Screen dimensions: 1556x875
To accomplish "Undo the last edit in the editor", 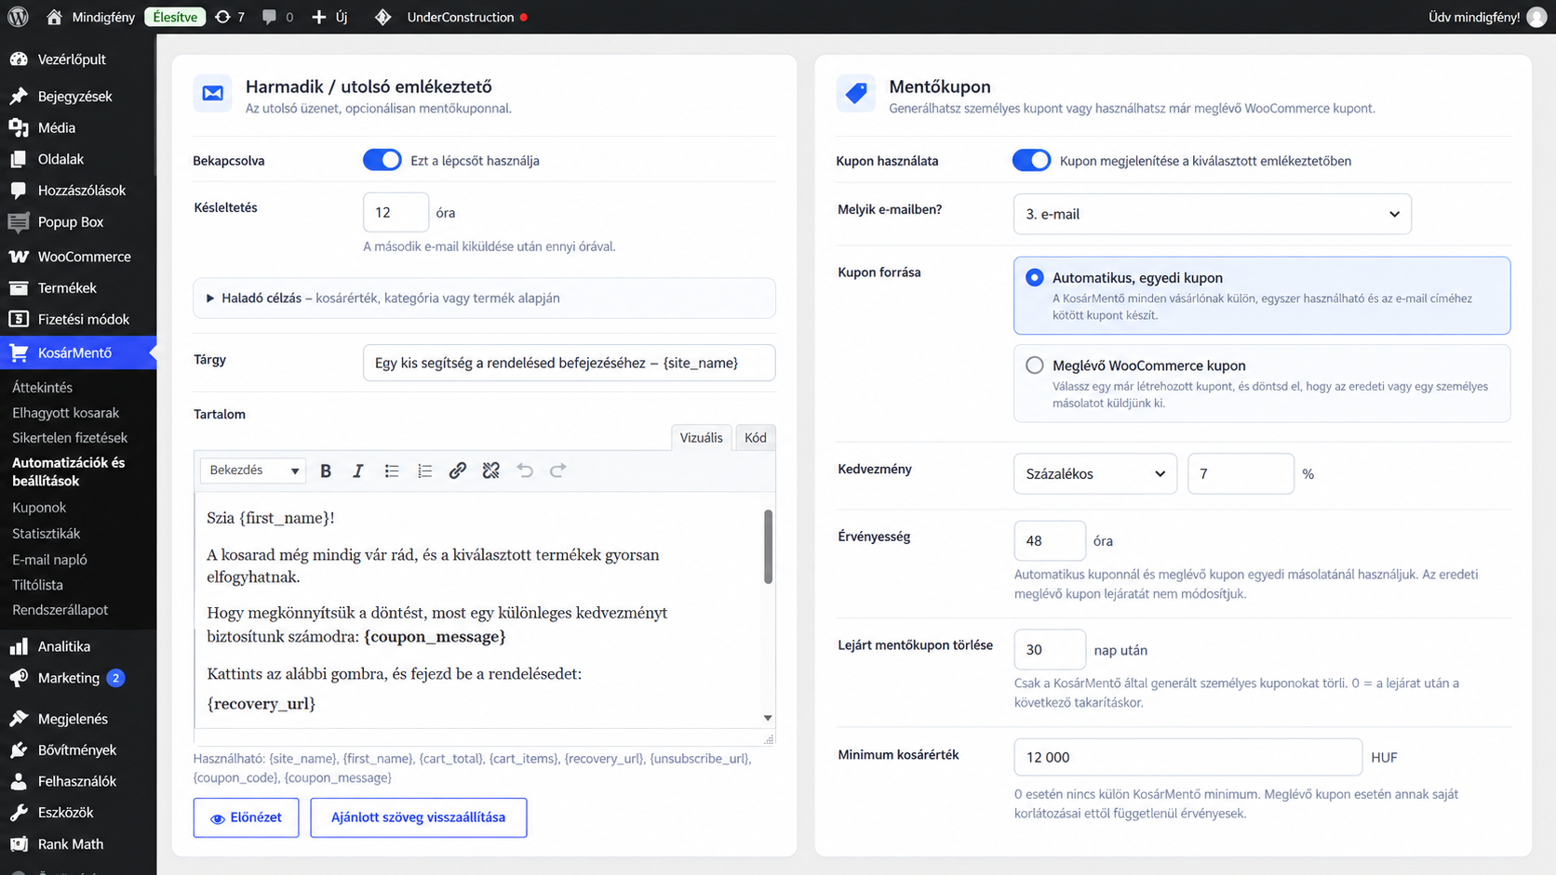I will pyautogui.click(x=525, y=471).
